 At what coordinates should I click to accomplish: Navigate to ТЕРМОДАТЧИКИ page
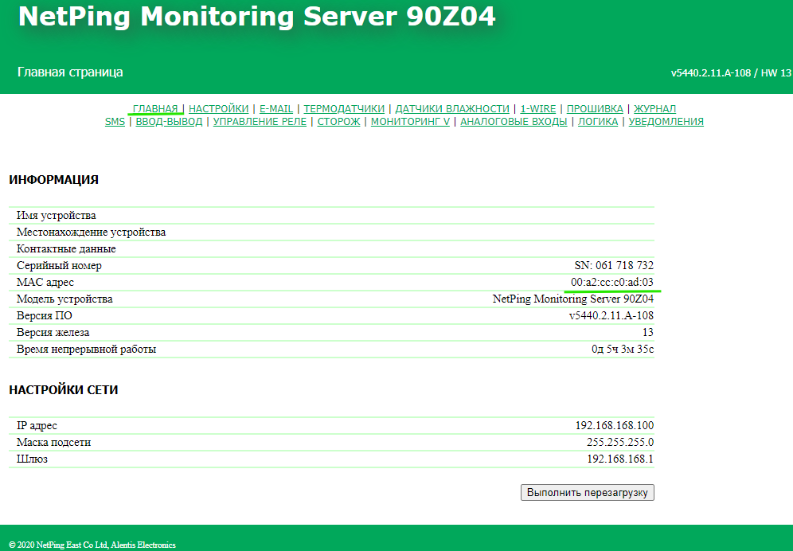point(344,109)
